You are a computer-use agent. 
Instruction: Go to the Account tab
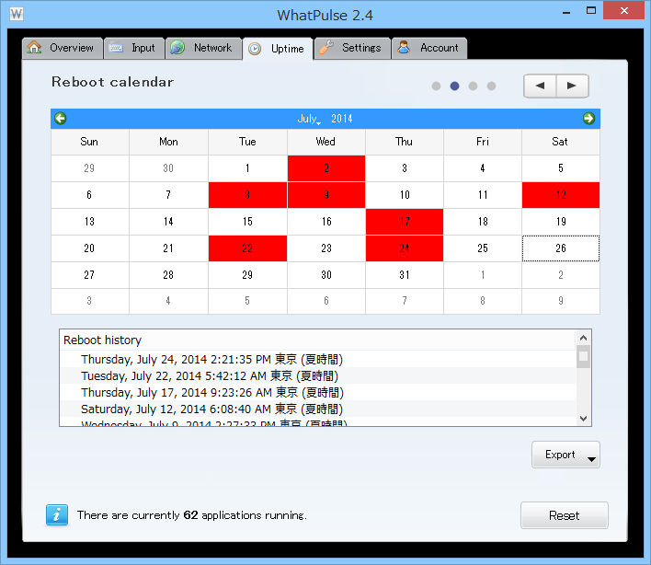click(429, 48)
